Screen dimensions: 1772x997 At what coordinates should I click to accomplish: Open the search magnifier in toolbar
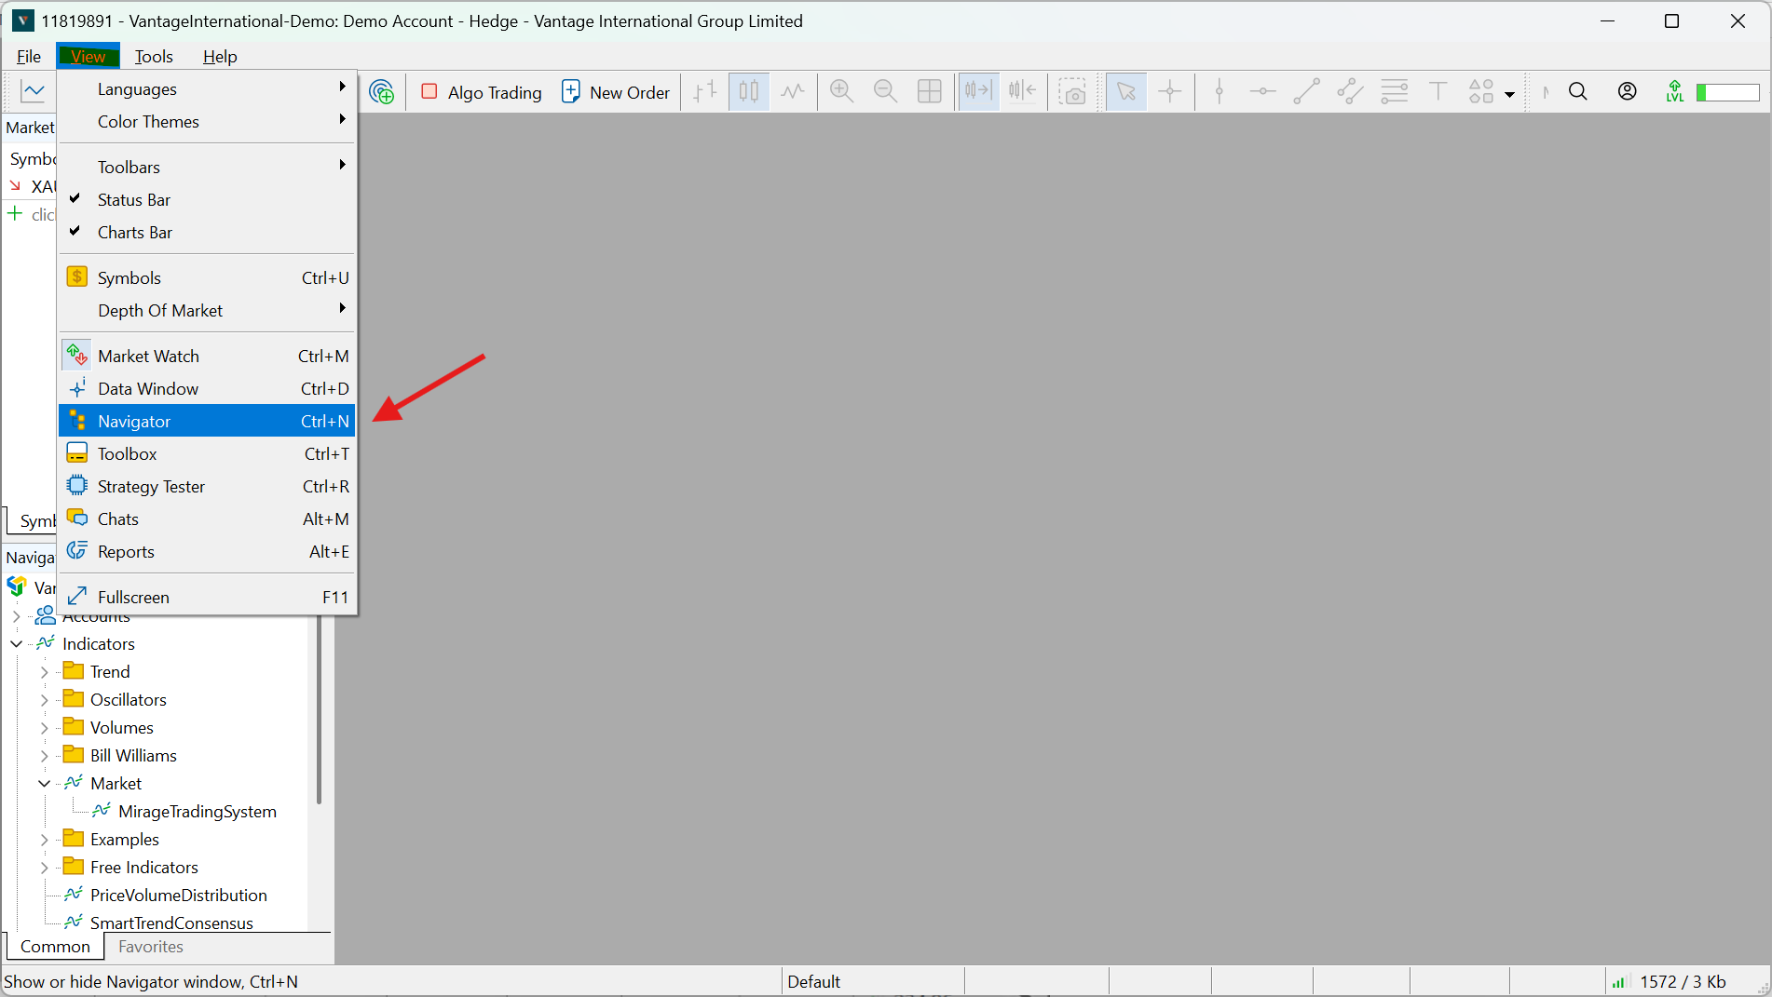[1578, 91]
